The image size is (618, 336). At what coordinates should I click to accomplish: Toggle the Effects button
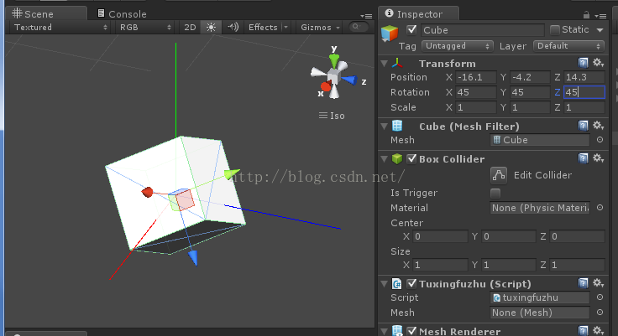coord(263,27)
